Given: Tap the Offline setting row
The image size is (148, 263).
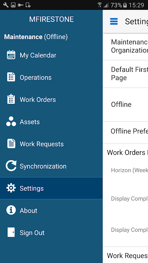Looking at the screenshot, I should click(125, 105).
